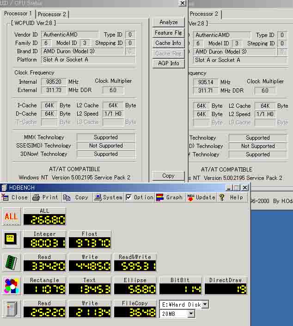Viewport: 293px width, 326px height.
Task: Click the Integer score display
Action: pos(45,243)
